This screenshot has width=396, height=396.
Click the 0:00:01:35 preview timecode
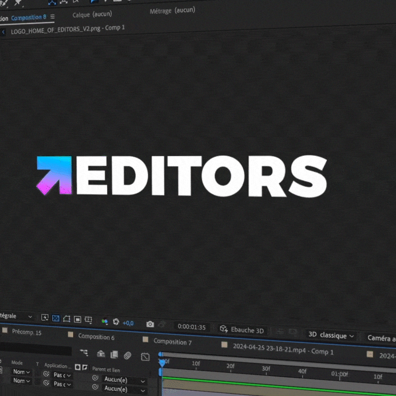[x=191, y=327]
